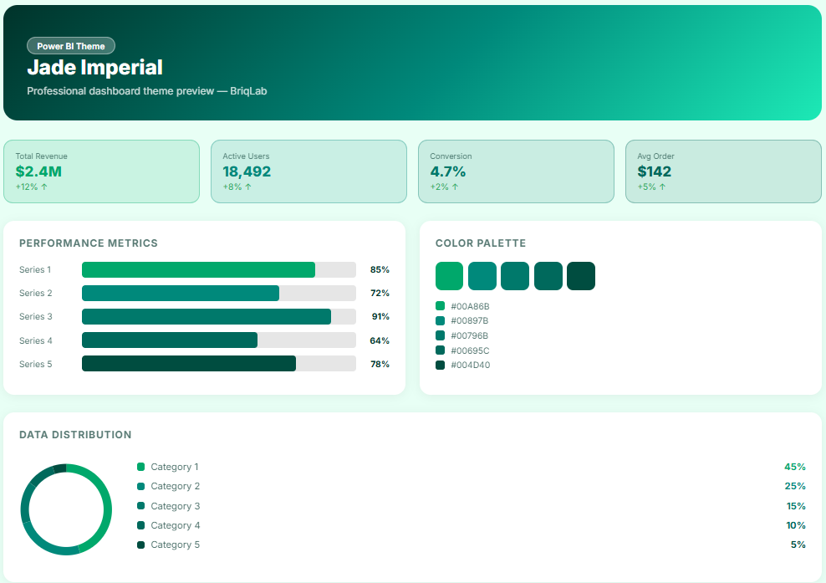Click the Power BI Theme badge

pyautogui.click(x=71, y=46)
